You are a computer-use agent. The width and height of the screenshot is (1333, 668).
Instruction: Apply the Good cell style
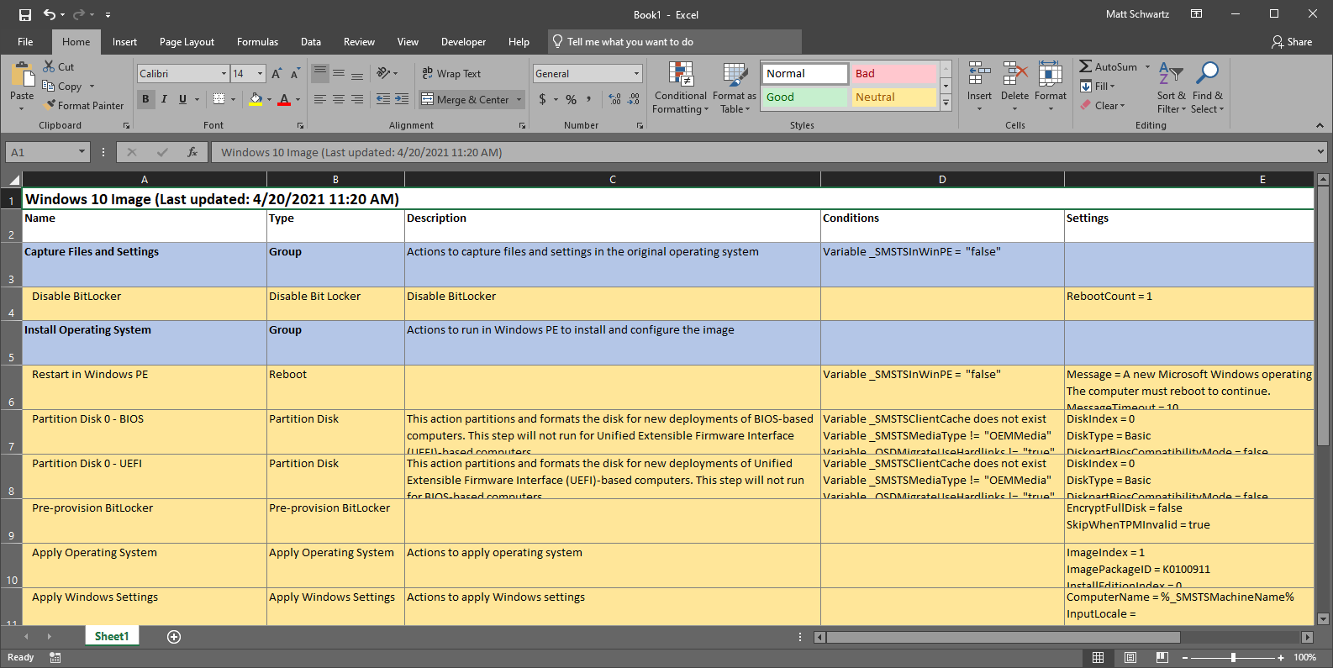tap(805, 97)
